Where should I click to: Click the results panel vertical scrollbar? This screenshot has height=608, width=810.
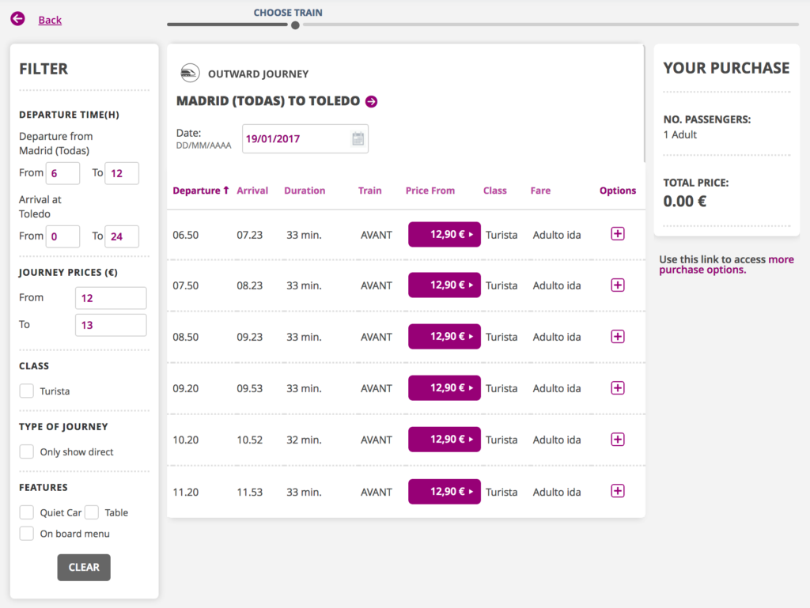click(x=644, y=104)
